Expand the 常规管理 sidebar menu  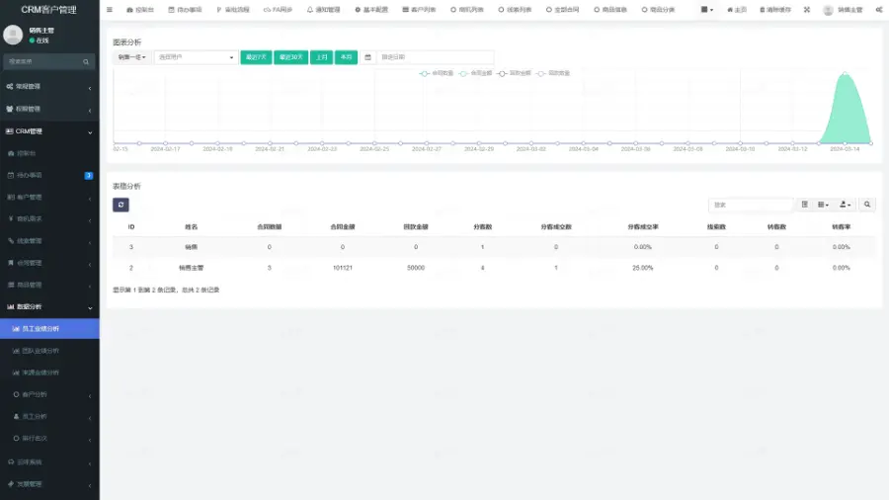pyautogui.click(x=49, y=86)
